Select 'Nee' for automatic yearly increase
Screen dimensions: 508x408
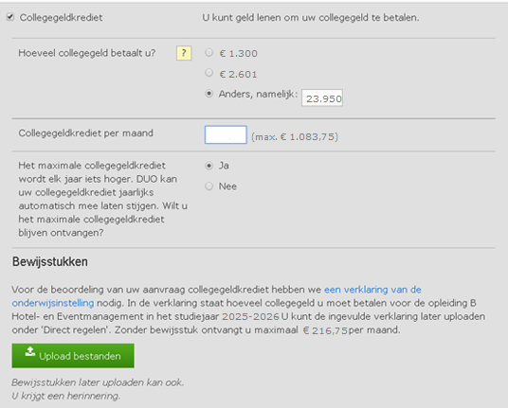[x=209, y=186]
